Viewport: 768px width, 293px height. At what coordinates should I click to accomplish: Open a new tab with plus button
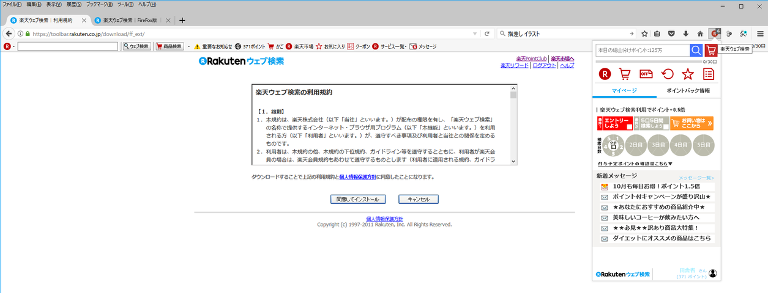182,20
